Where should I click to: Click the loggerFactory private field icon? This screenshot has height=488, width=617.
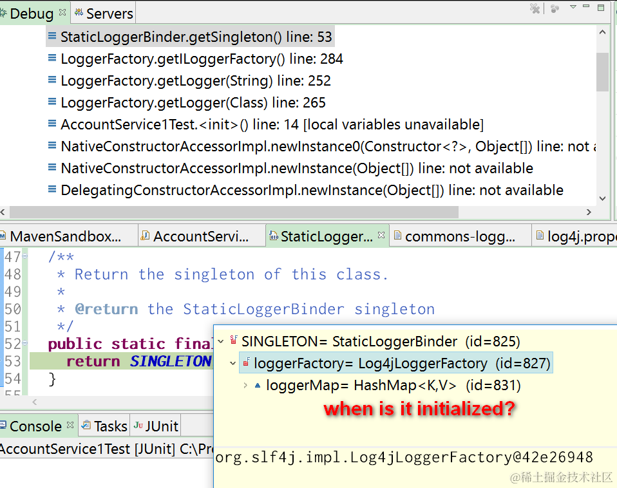click(246, 362)
